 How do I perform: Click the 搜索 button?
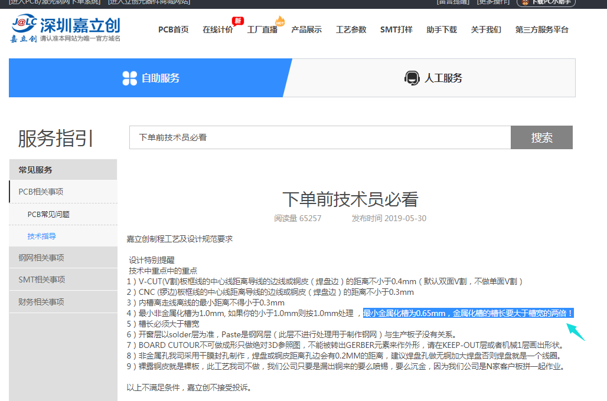(541, 137)
